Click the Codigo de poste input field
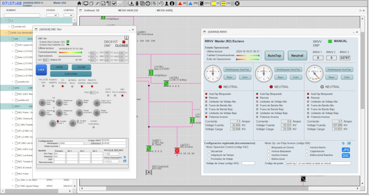 pos(318,163)
